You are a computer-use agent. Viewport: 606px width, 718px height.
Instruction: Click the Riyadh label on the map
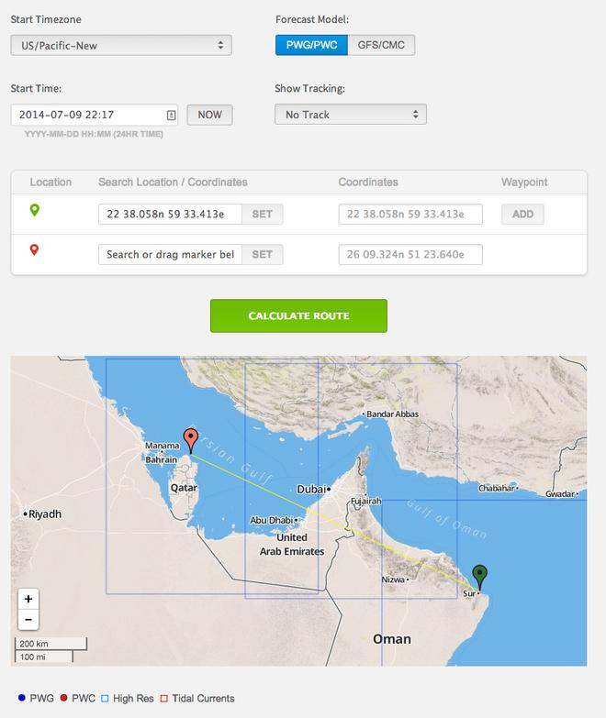tap(45, 514)
